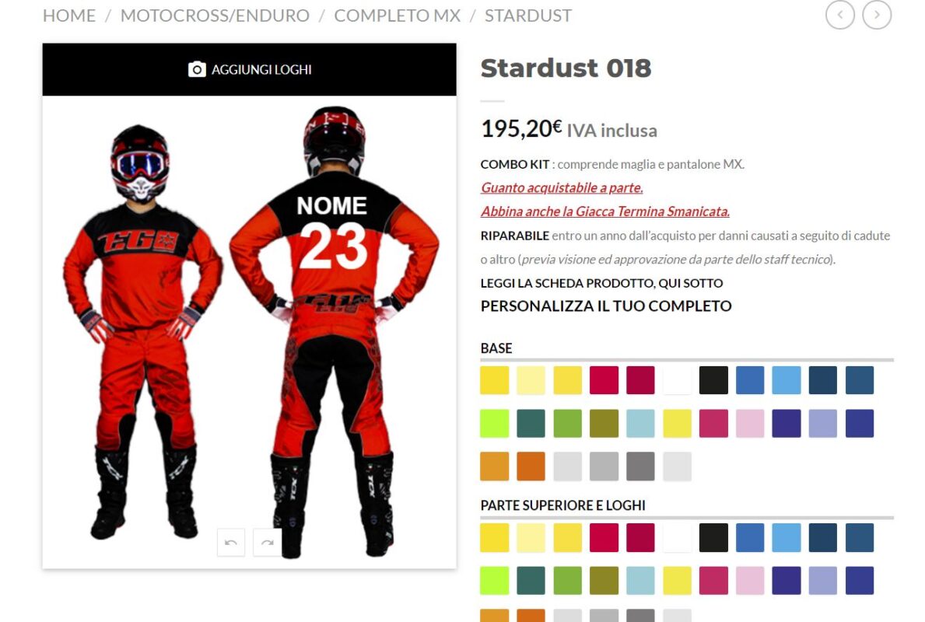Select the black swatch in BASE colors

click(713, 380)
